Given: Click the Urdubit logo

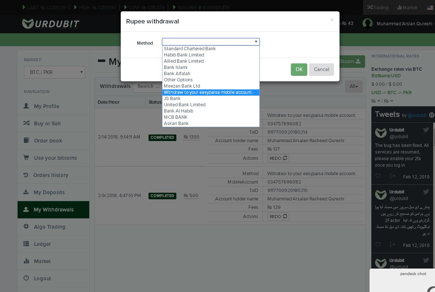Looking at the screenshot, I should [51, 23].
